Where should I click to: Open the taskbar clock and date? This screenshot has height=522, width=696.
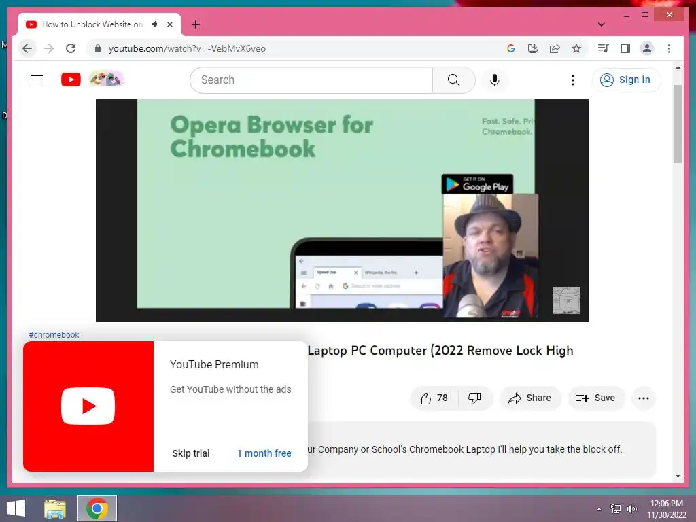pos(667,509)
